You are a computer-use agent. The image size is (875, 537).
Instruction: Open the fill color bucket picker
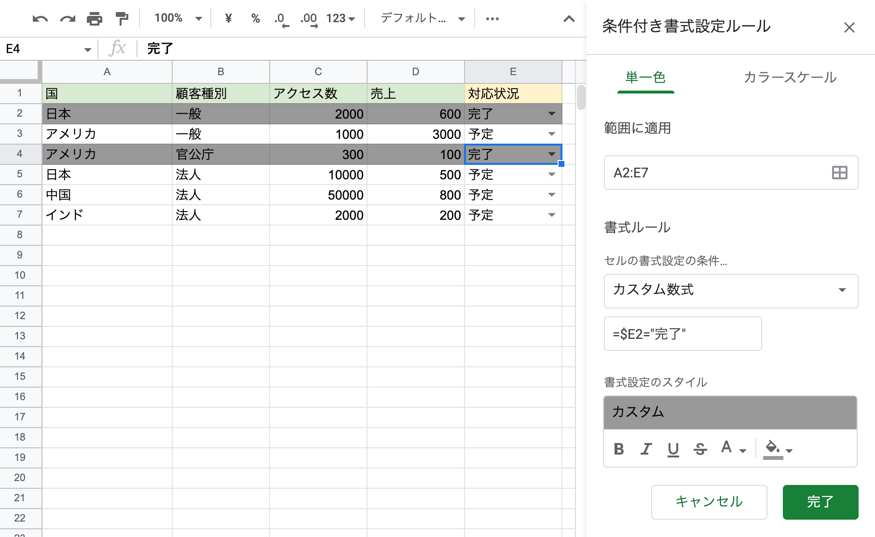(x=778, y=449)
